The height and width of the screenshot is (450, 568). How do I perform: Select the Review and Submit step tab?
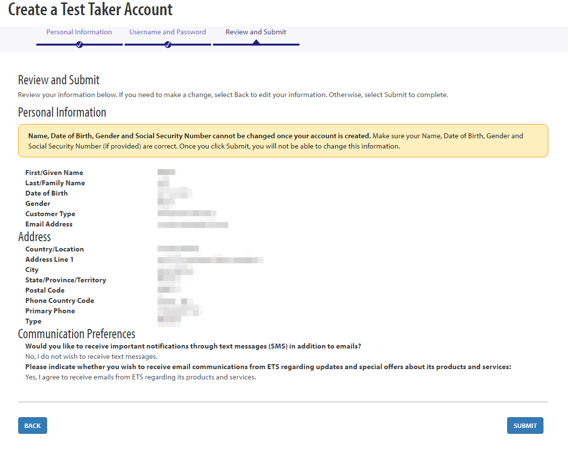(256, 32)
